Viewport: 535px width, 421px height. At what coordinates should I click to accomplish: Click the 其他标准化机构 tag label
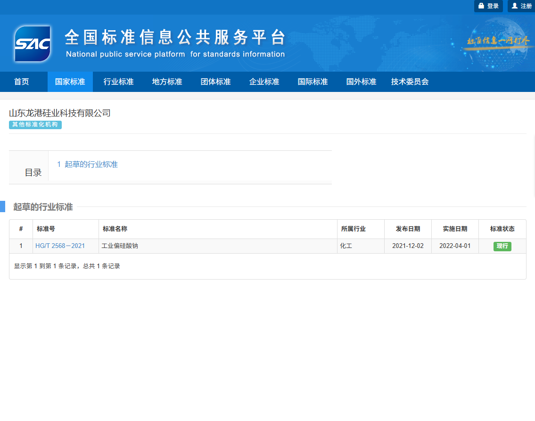click(35, 124)
